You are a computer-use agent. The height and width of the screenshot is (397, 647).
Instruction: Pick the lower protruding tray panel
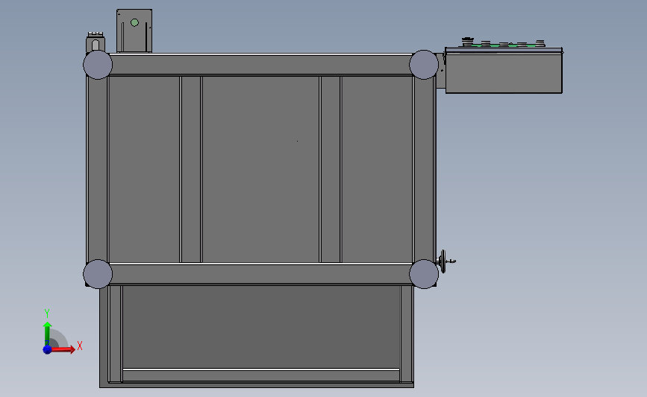[260, 327]
